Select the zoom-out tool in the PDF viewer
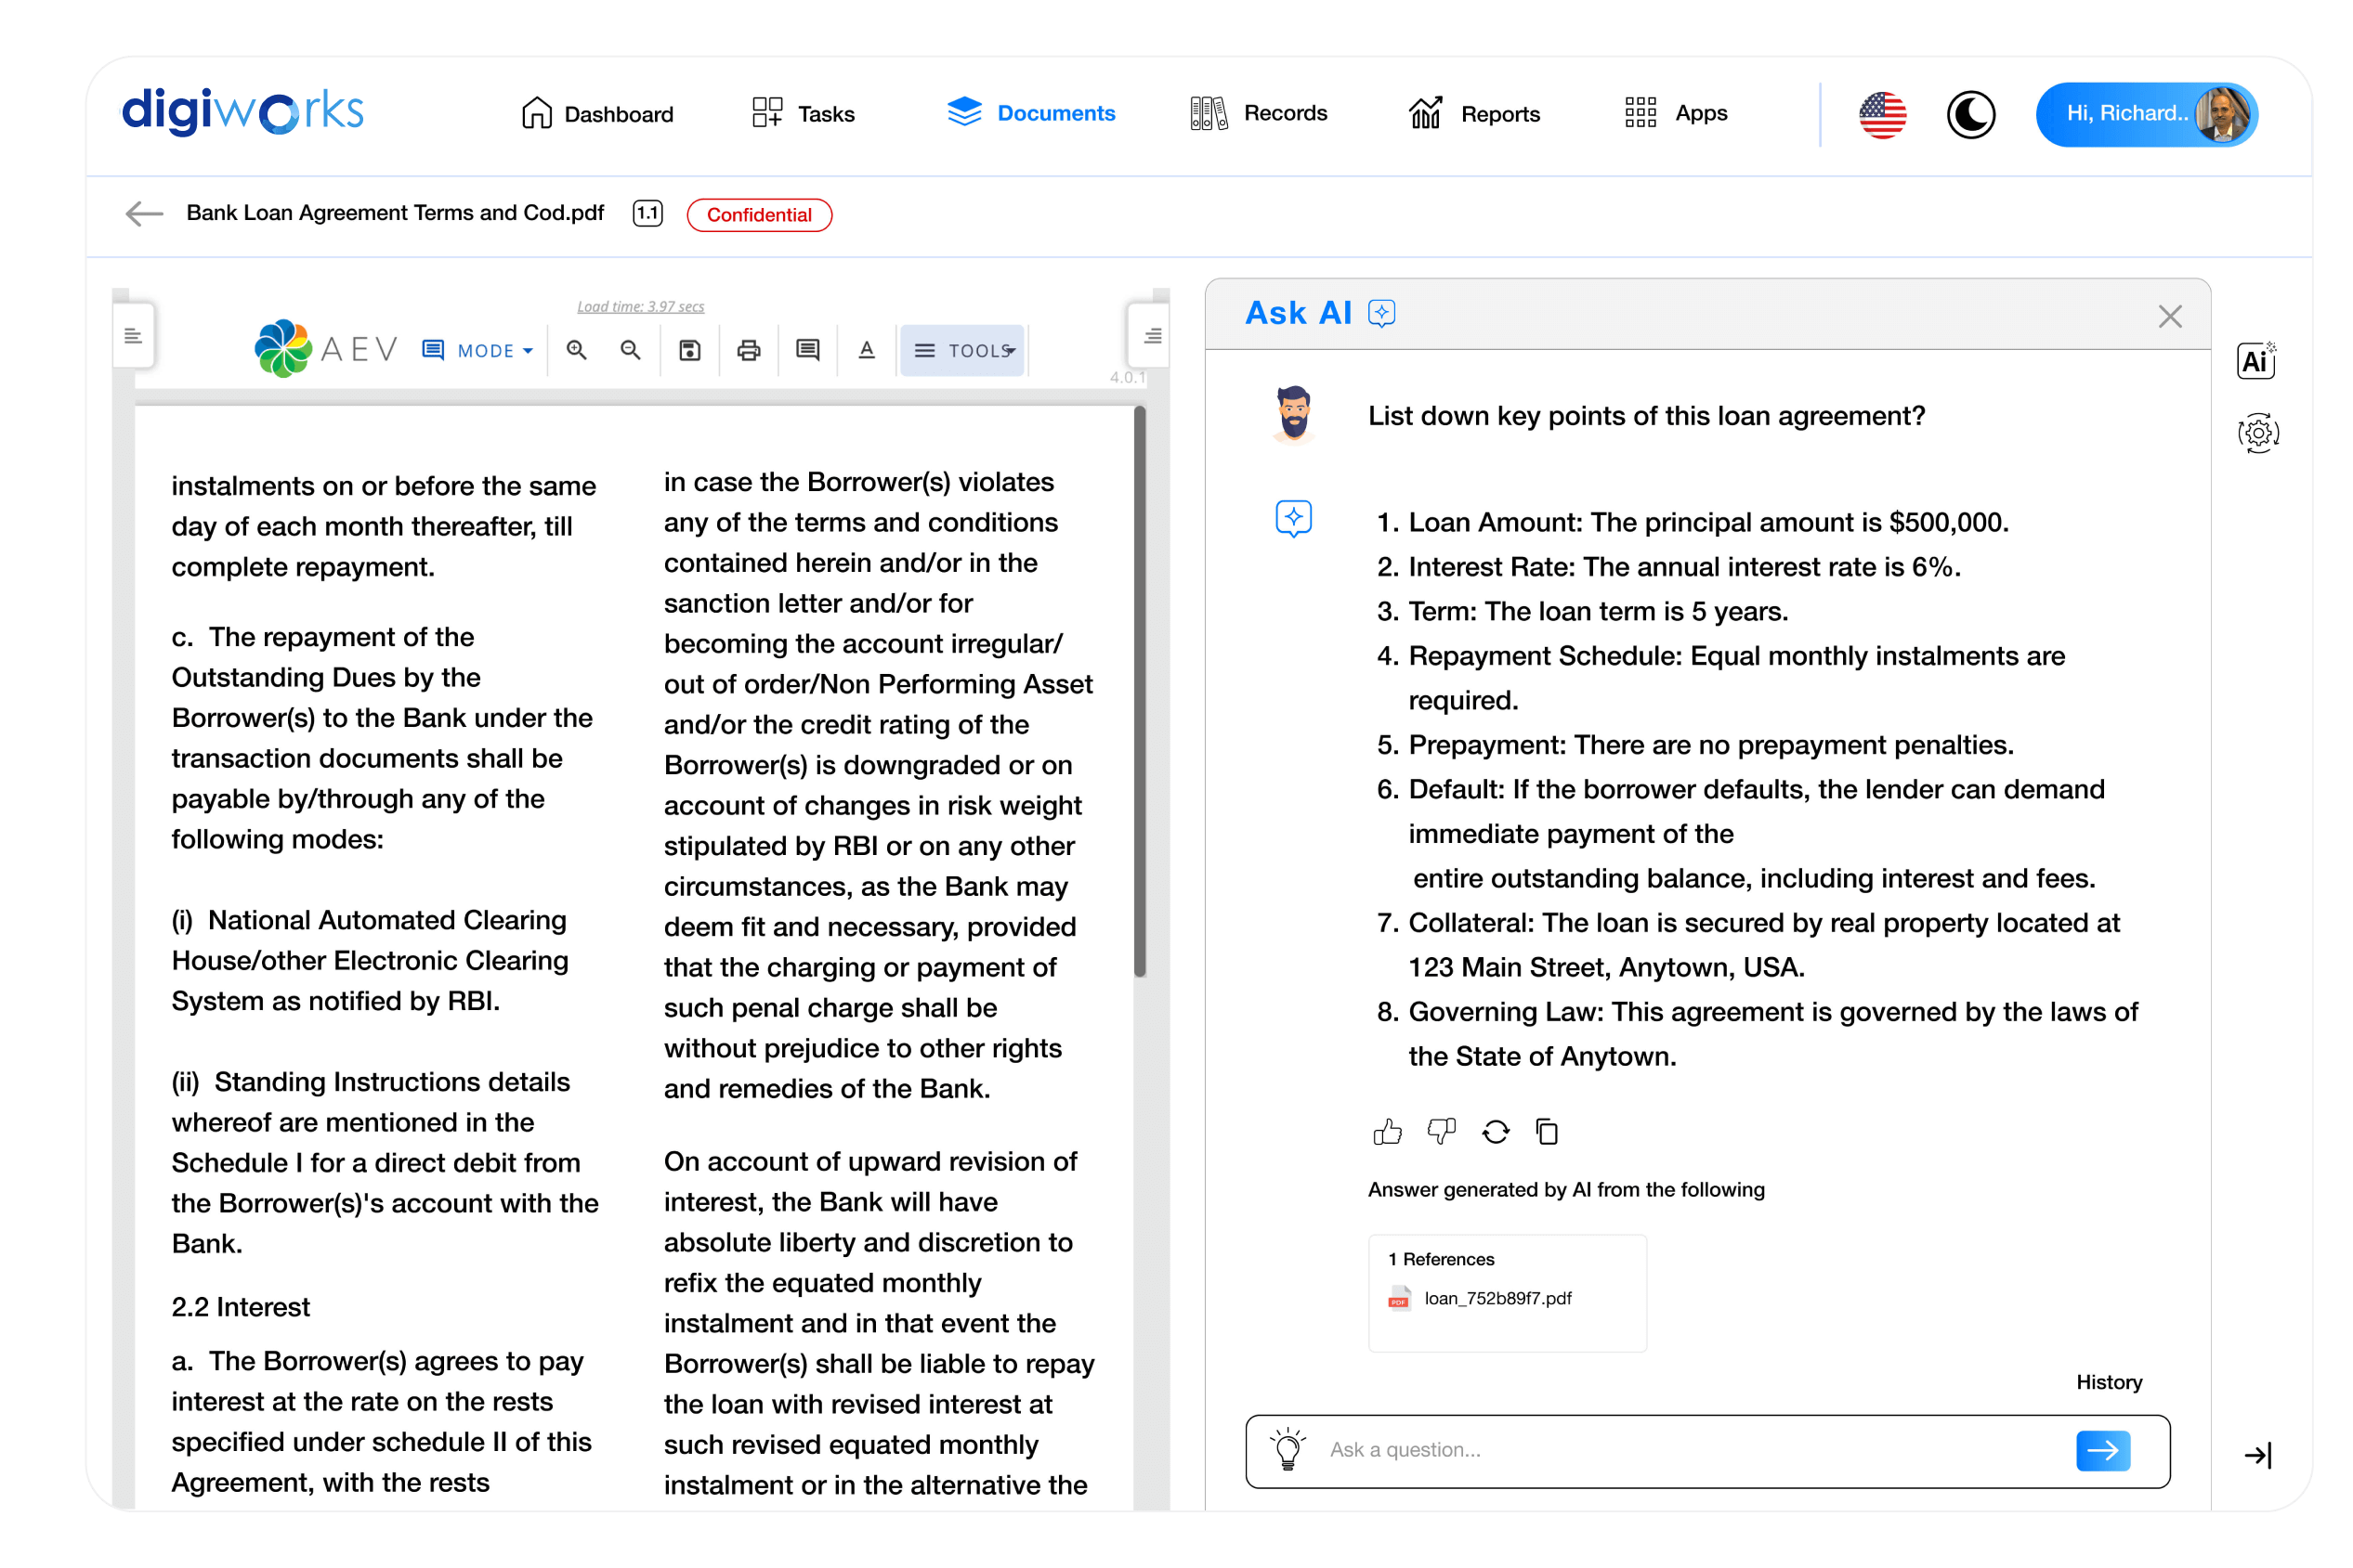Image resolution: width=2353 pixels, height=1568 pixels. (x=630, y=350)
